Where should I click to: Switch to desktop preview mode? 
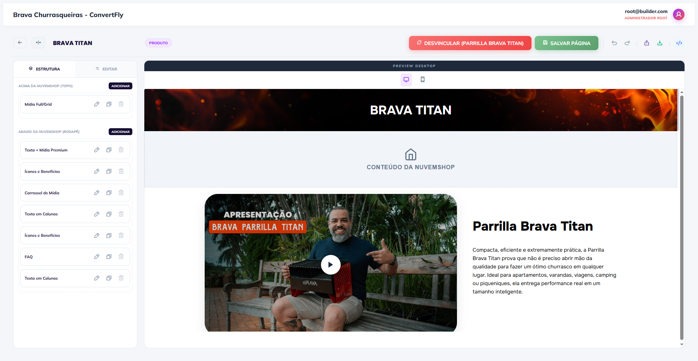(406, 80)
